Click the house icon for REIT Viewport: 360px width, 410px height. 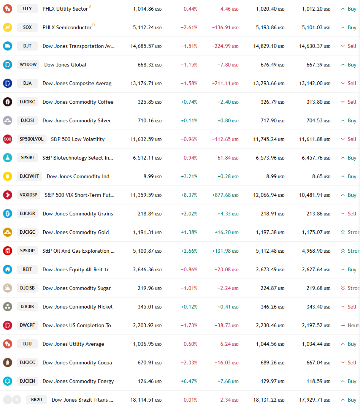coord(8,269)
